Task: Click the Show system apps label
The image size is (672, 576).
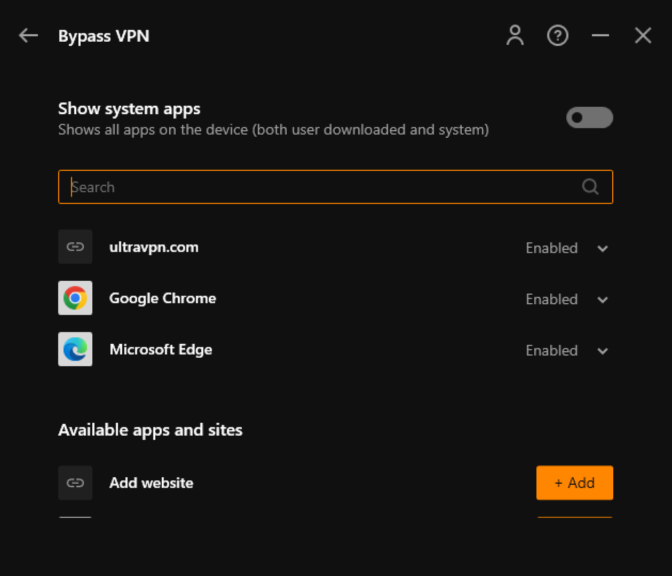Action: [x=129, y=109]
